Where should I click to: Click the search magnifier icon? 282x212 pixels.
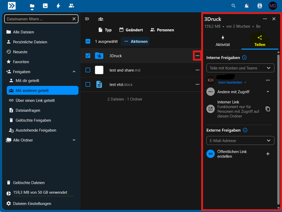[x=233, y=6]
